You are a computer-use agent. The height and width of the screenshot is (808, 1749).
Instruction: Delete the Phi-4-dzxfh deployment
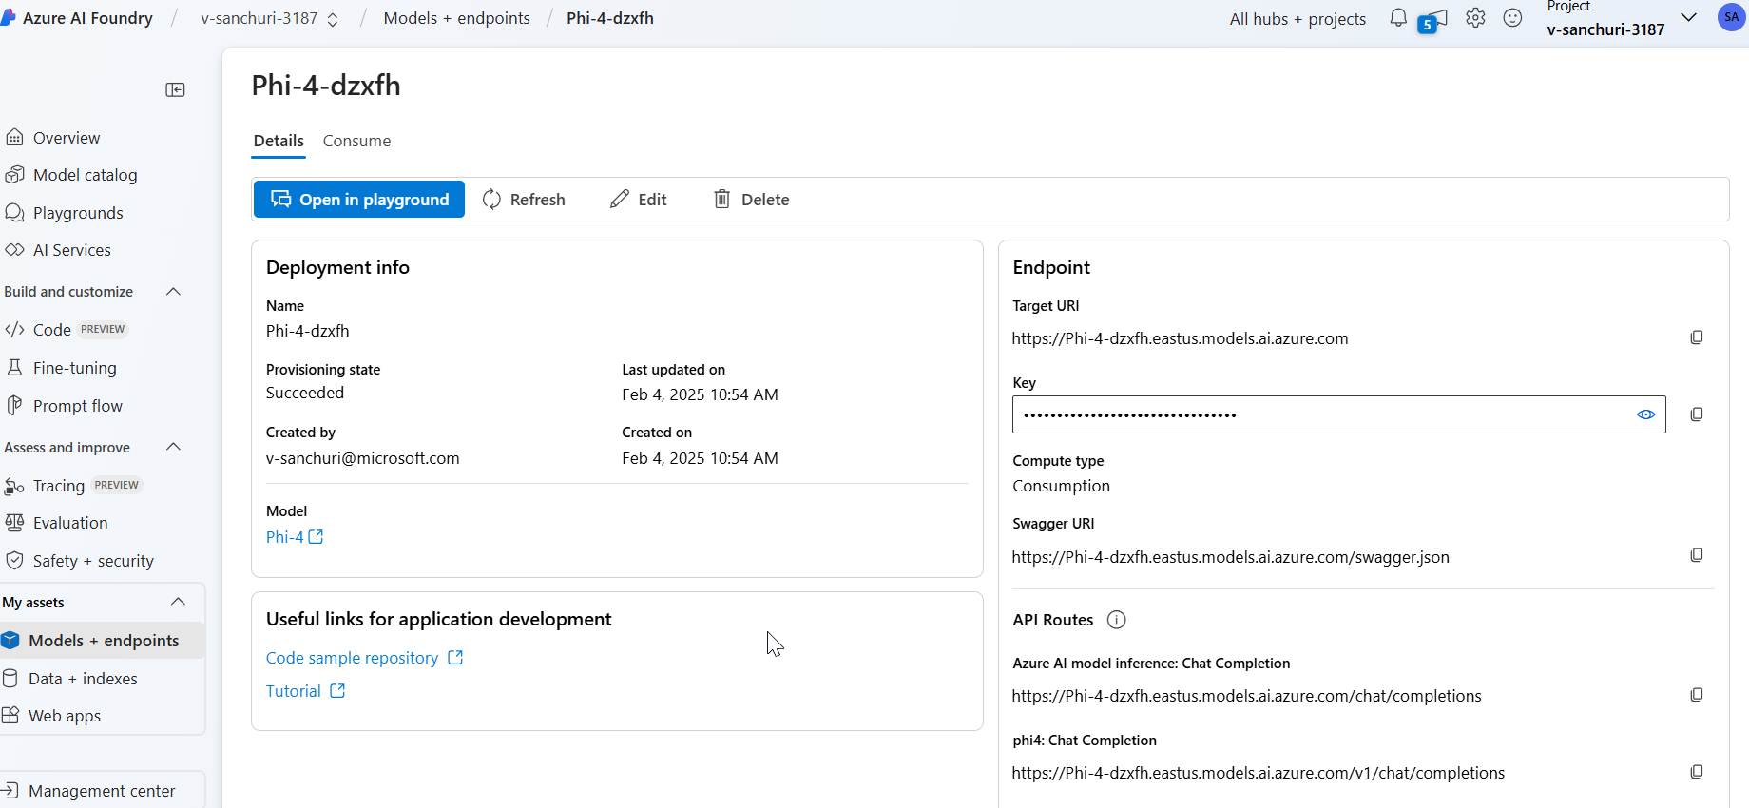point(752,200)
